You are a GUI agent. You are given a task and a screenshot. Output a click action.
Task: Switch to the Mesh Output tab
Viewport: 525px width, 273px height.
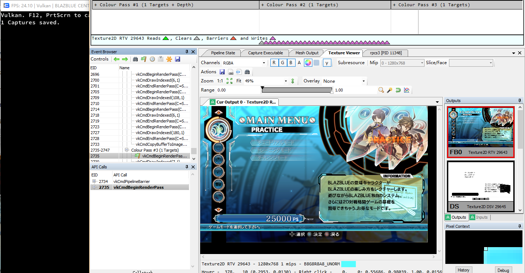(x=307, y=53)
